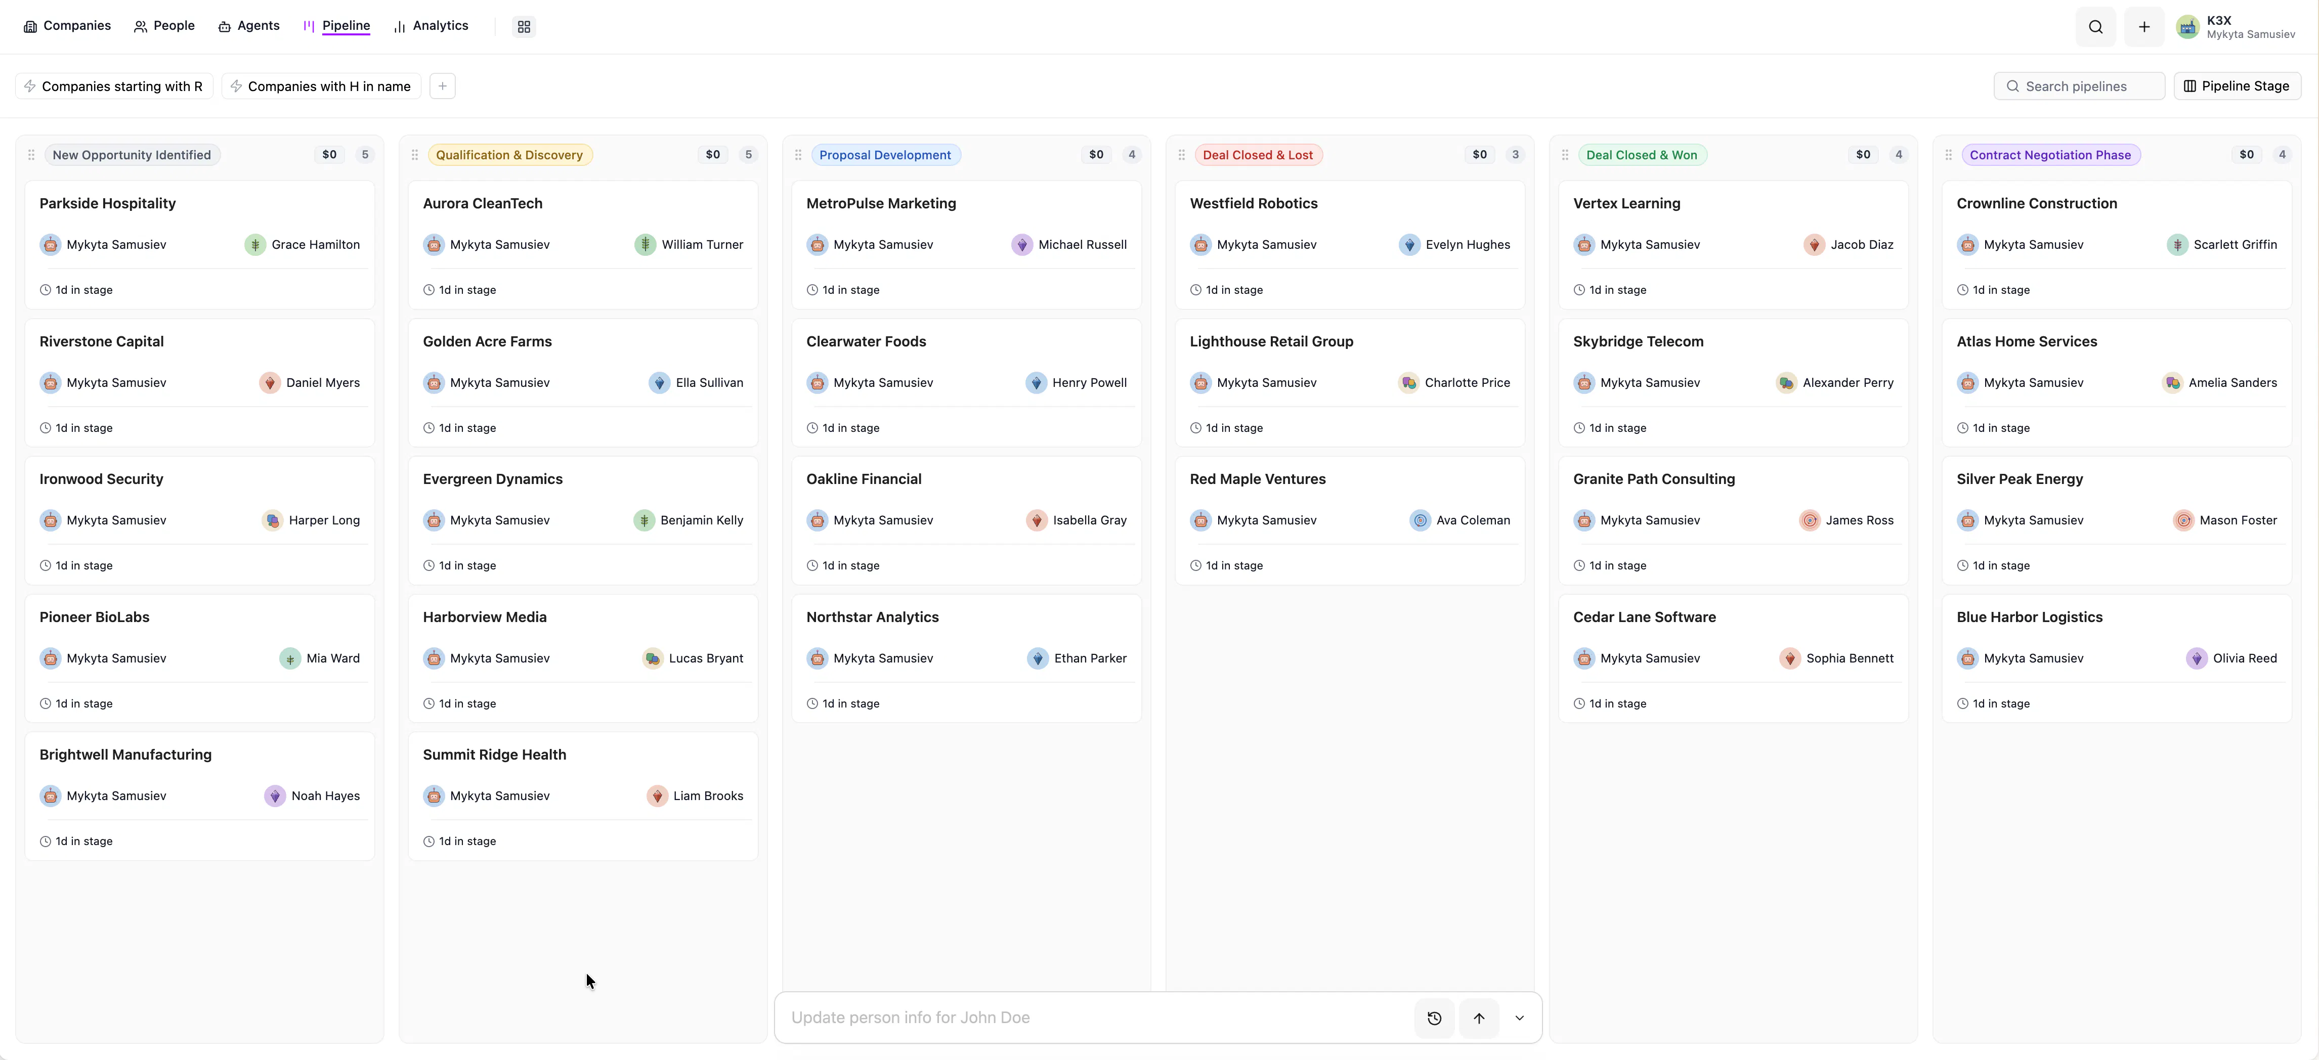Open the MetroPulse Marketing card
This screenshot has width=2319, height=1060.
point(967,246)
